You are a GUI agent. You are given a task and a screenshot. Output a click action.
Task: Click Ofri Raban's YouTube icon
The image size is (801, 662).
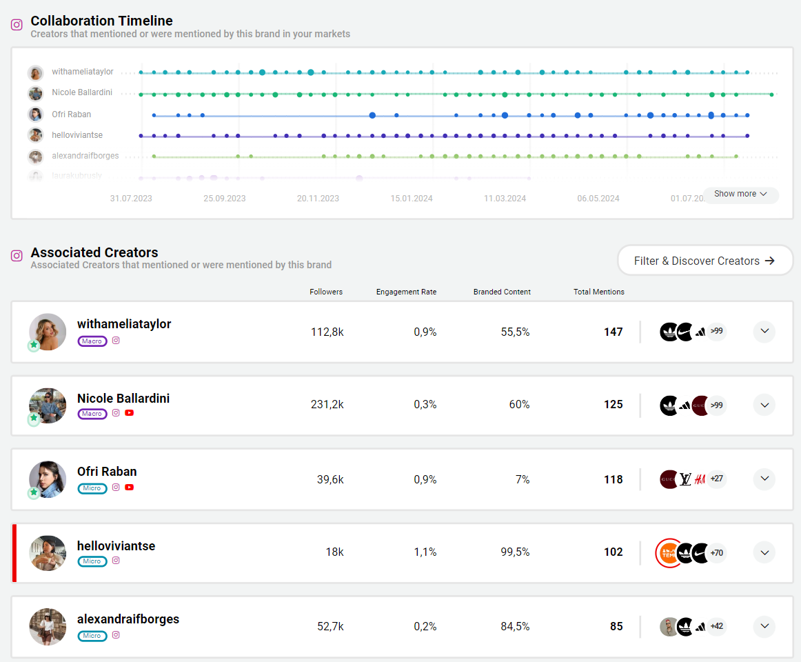pyautogui.click(x=129, y=488)
